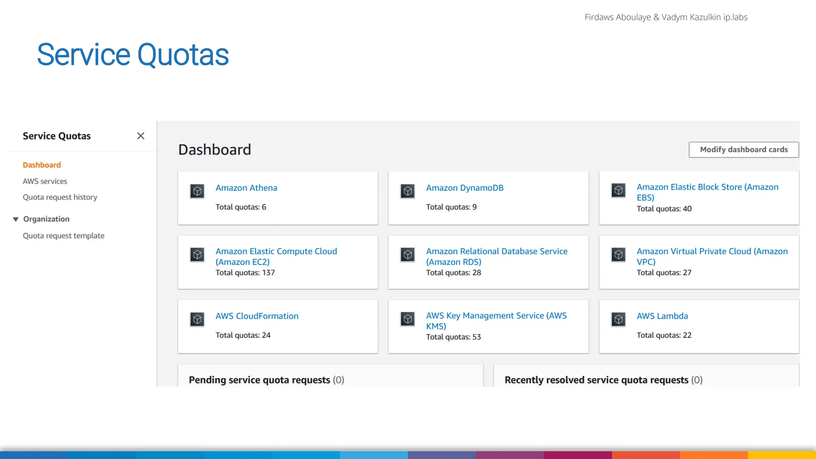Viewport: 816px width, 459px height.
Task: Click the Amazon VPC card cube icon
Action: click(x=618, y=255)
